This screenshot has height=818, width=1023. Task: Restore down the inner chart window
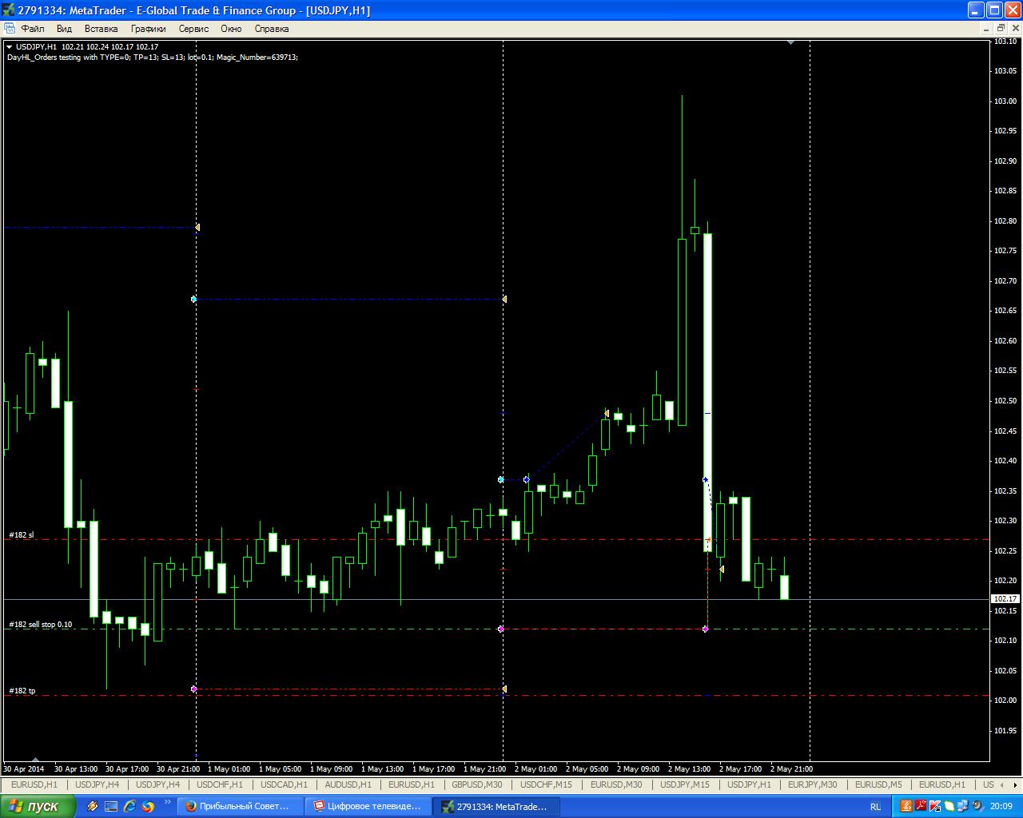pyautogui.click(x=1000, y=28)
